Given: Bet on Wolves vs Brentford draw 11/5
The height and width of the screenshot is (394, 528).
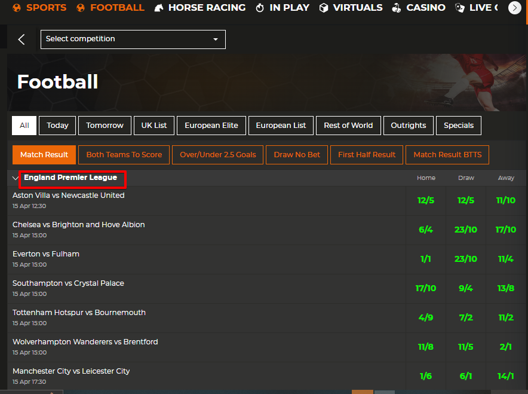Looking at the screenshot, I should point(466,347).
